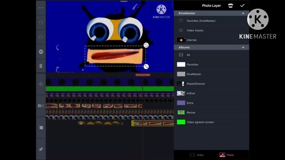The image size is (285, 160).
Task: Click the layer tracks view icon
Action: click(x=41, y=106)
